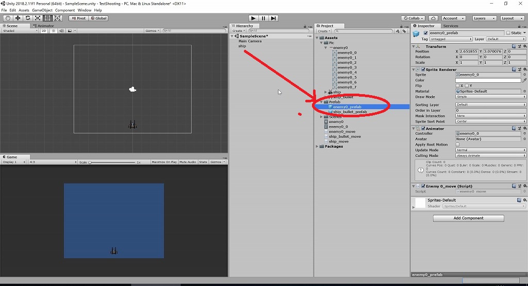Open the Layer Default dropdown
528x286 pixels.
506,39
